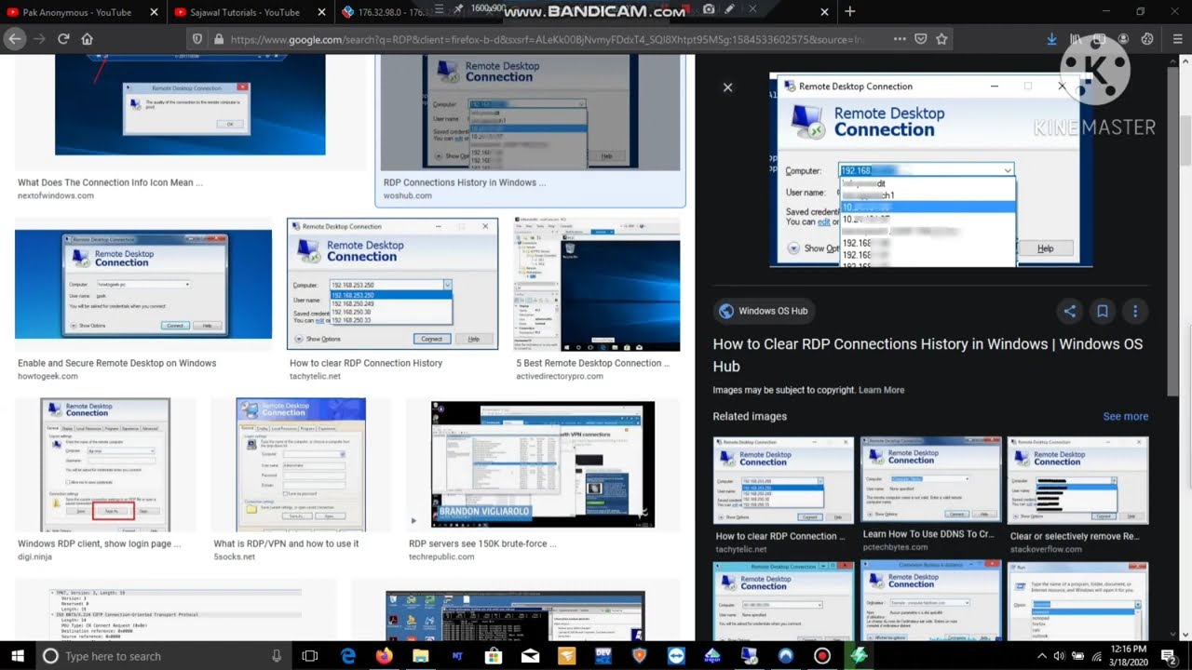1192x670 pixels.
Task: Open the Firefox downloads arrow
Action: tap(1051, 39)
